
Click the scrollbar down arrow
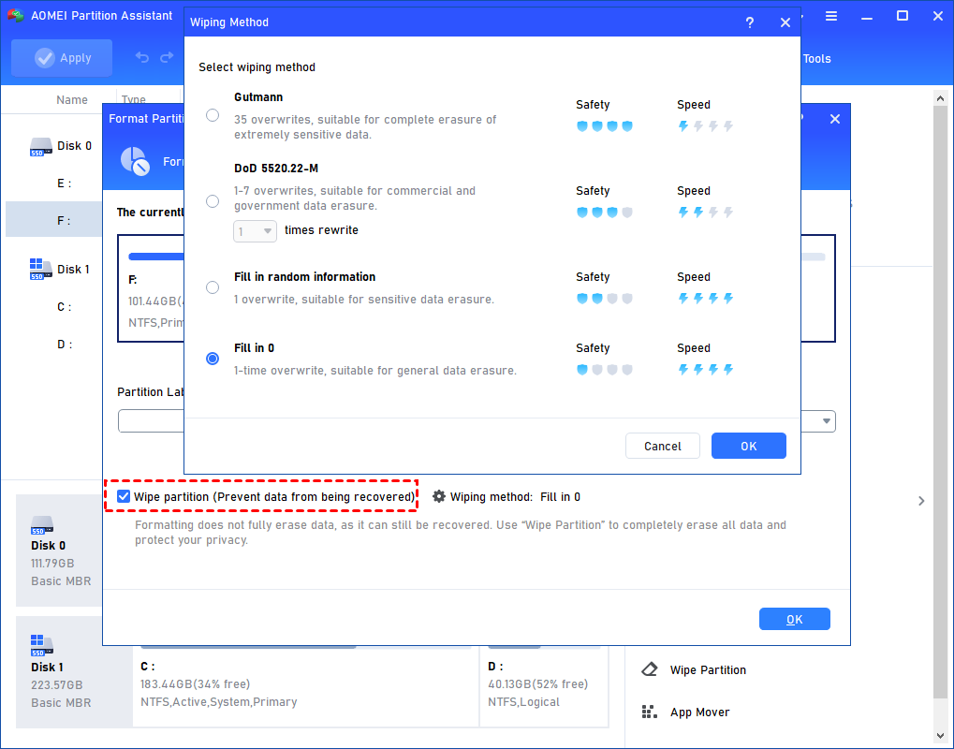(x=940, y=736)
